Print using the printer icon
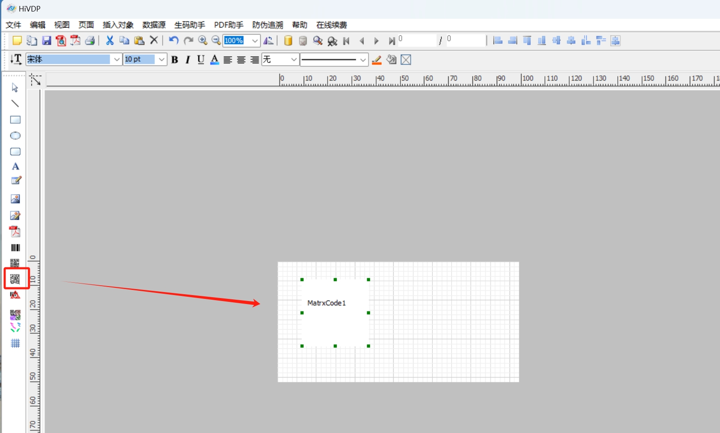 pos(90,40)
